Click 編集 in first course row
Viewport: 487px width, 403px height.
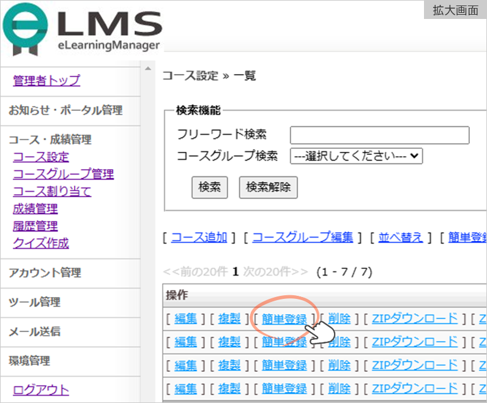pyautogui.click(x=186, y=318)
